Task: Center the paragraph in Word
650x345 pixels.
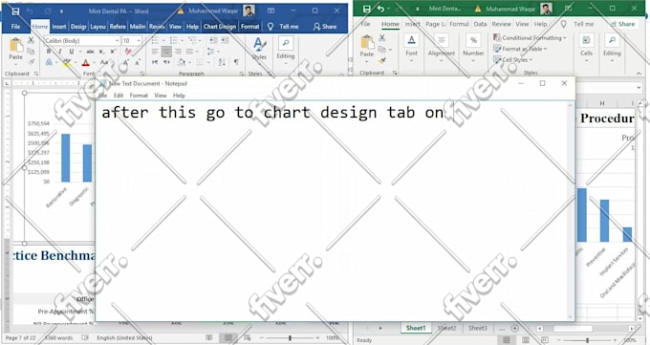Action: pos(166,52)
